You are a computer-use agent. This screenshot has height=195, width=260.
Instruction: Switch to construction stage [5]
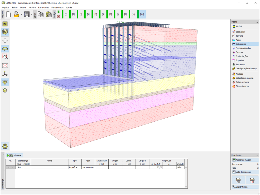94,14
